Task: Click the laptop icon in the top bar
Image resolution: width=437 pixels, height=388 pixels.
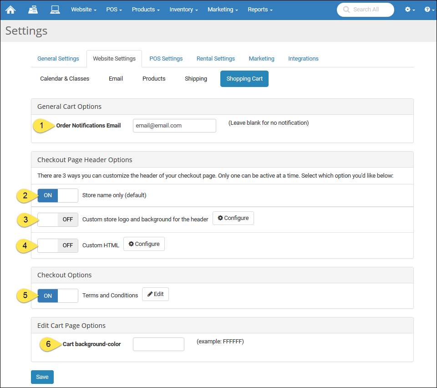Action: pos(55,10)
